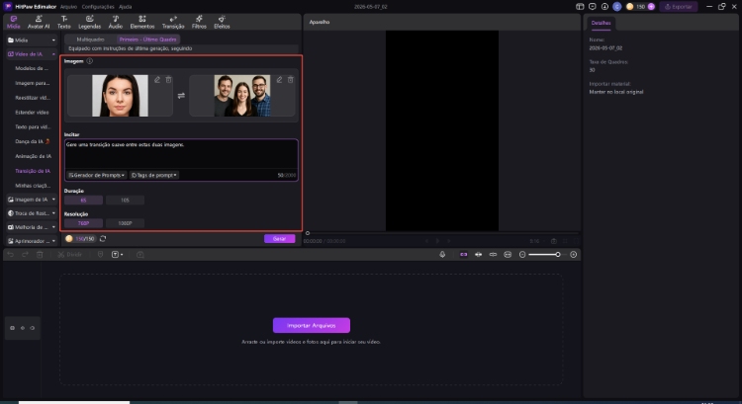This screenshot has height=404, width=742.
Task: Open the Mídia toolbar tab
Action: point(13,22)
